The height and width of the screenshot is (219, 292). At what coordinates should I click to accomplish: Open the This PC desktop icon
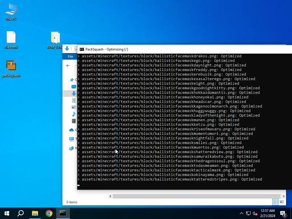click(x=11, y=12)
